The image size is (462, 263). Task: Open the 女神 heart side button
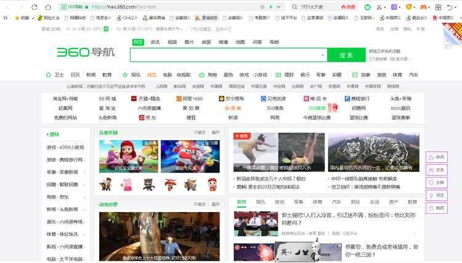(x=437, y=183)
